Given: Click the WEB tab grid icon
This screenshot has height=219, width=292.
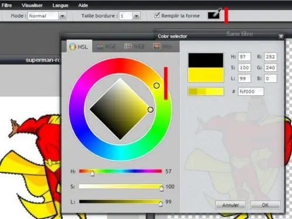Looking at the screenshot, I should pyautogui.click(x=128, y=46).
